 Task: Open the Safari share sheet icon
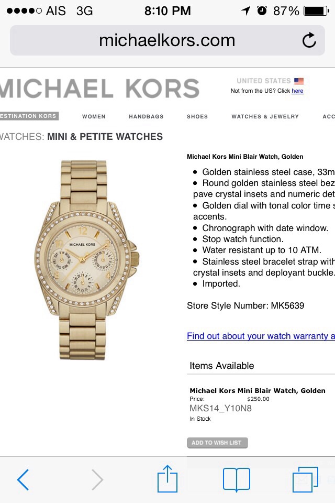pyautogui.click(x=167, y=478)
